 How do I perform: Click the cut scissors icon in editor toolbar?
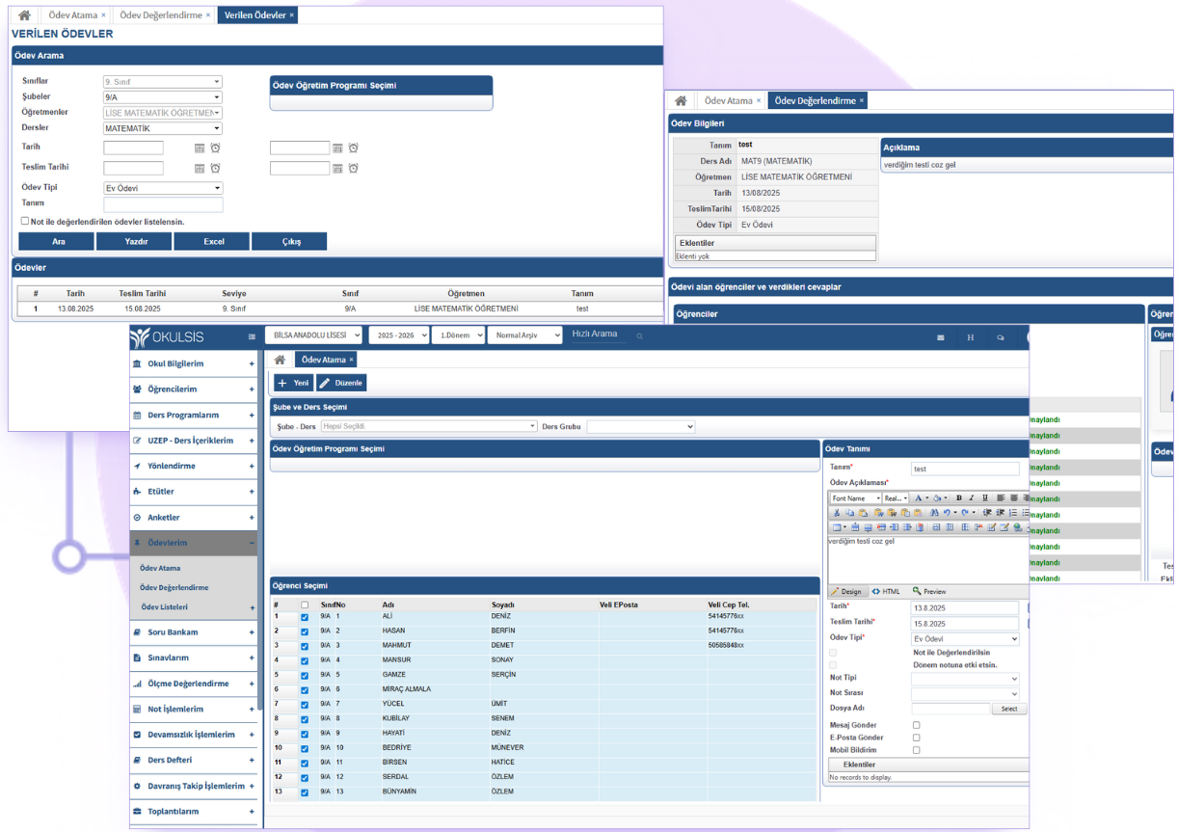(x=837, y=513)
